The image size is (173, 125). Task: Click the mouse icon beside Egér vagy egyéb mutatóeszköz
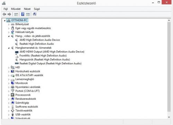[12, 28]
